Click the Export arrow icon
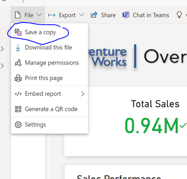The image size is (187, 179). 52,15
